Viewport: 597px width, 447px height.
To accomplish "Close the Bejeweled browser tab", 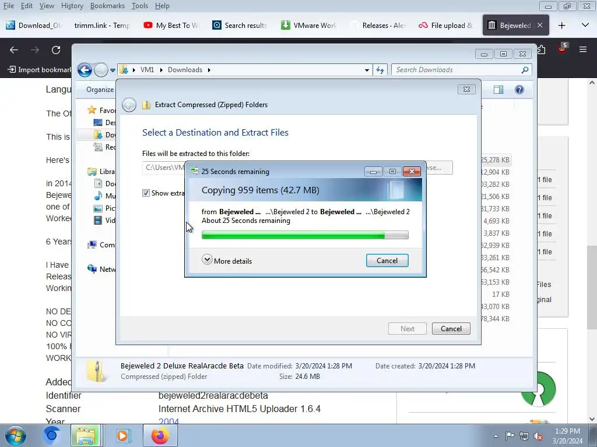I will [x=540, y=25].
